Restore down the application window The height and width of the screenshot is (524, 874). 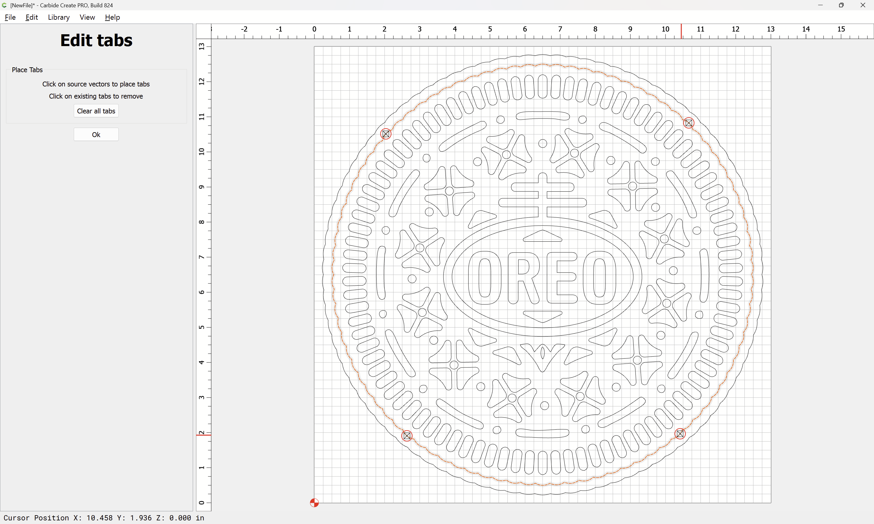coord(841,5)
